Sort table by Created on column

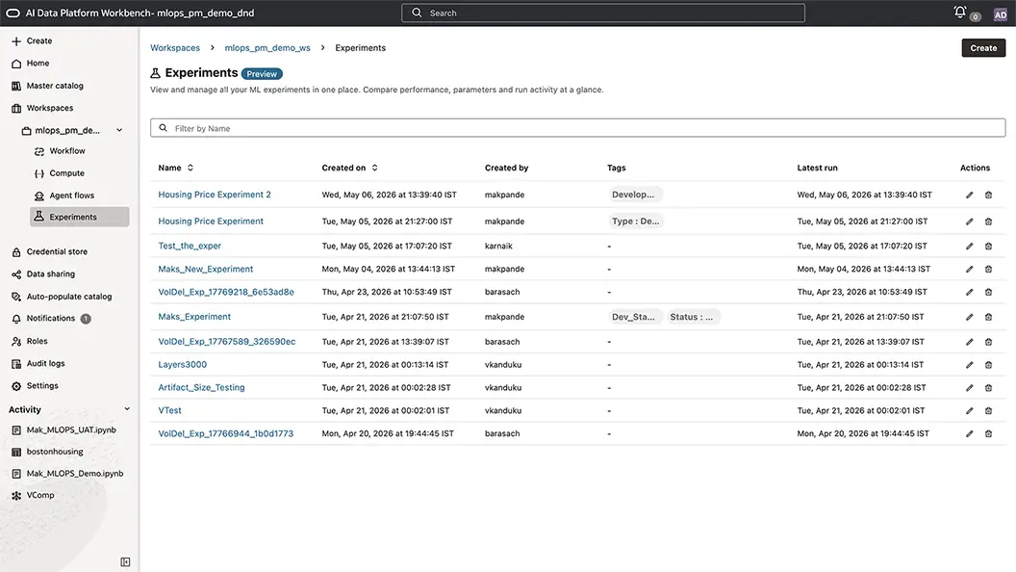click(x=374, y=168)
